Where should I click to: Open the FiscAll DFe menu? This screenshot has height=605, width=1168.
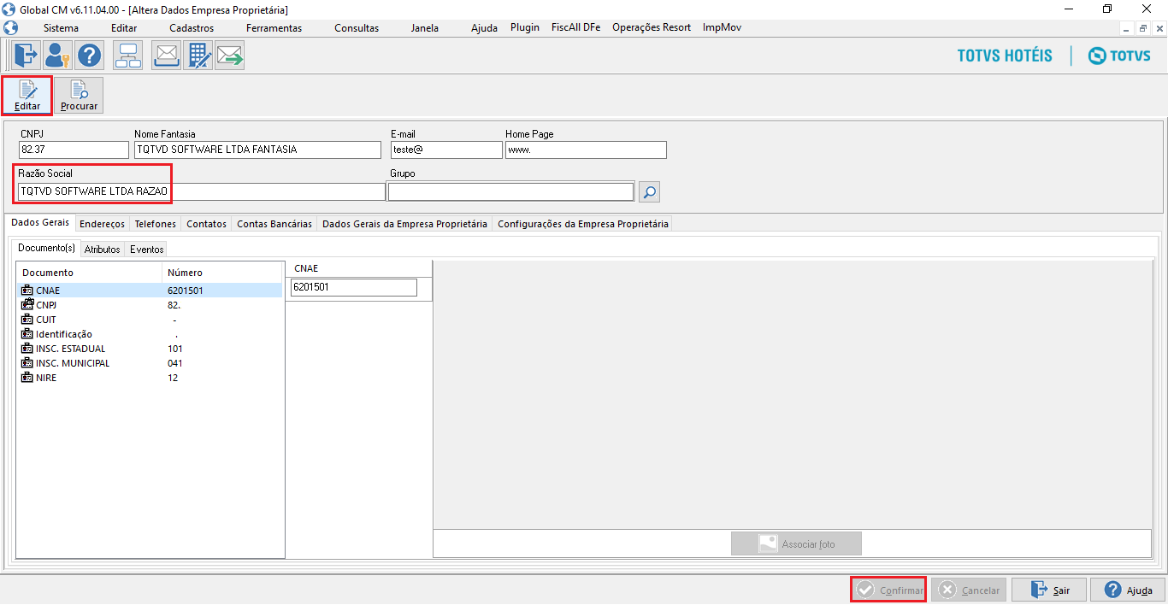click(576, 27)
